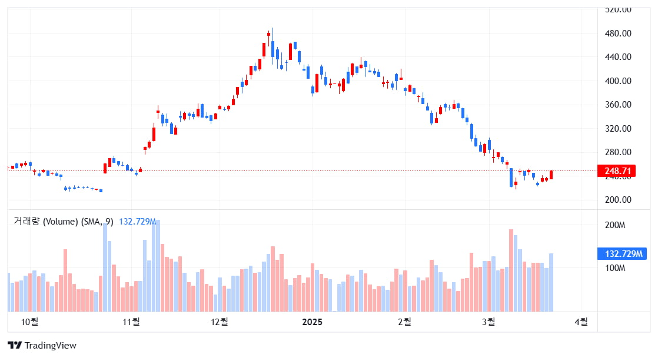Click the 360.00 price scale label
658x358 pixels.
[618, 105]
